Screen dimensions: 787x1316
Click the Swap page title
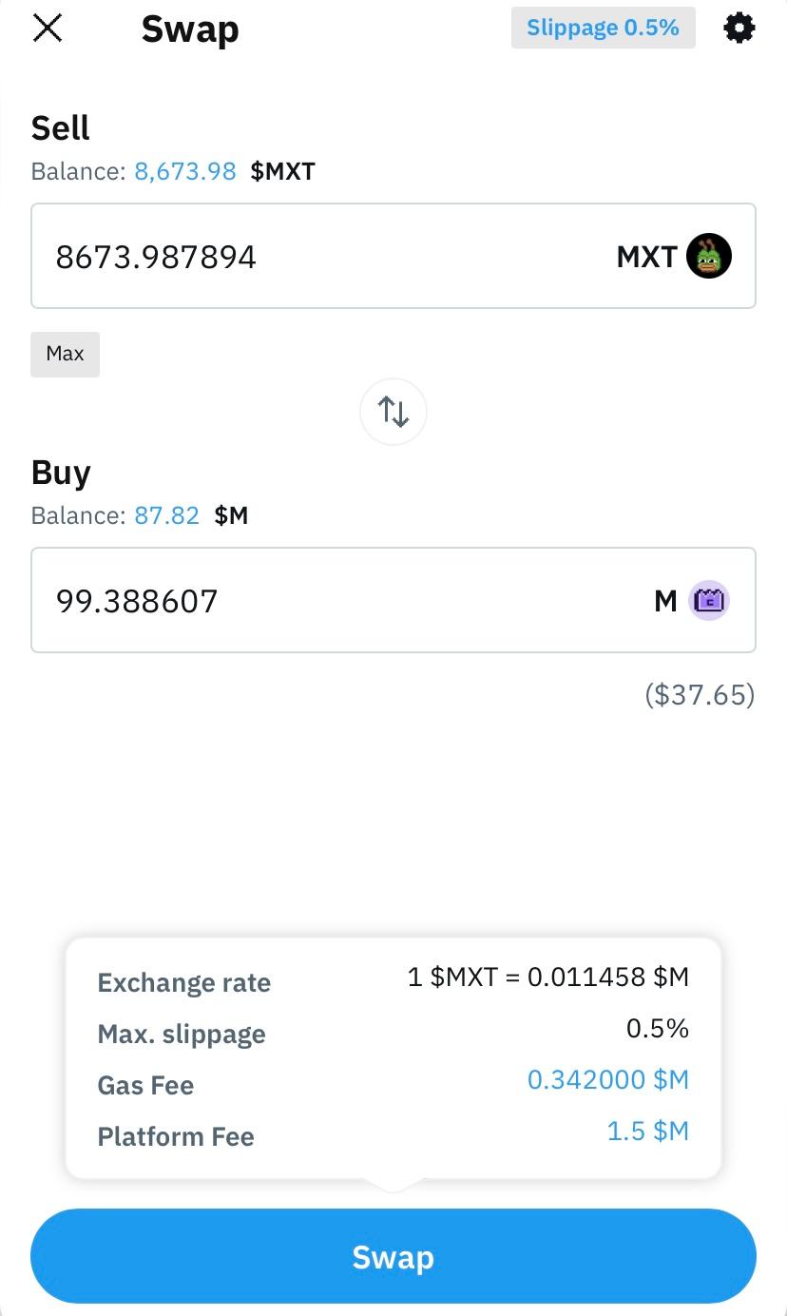coord(190,30)
